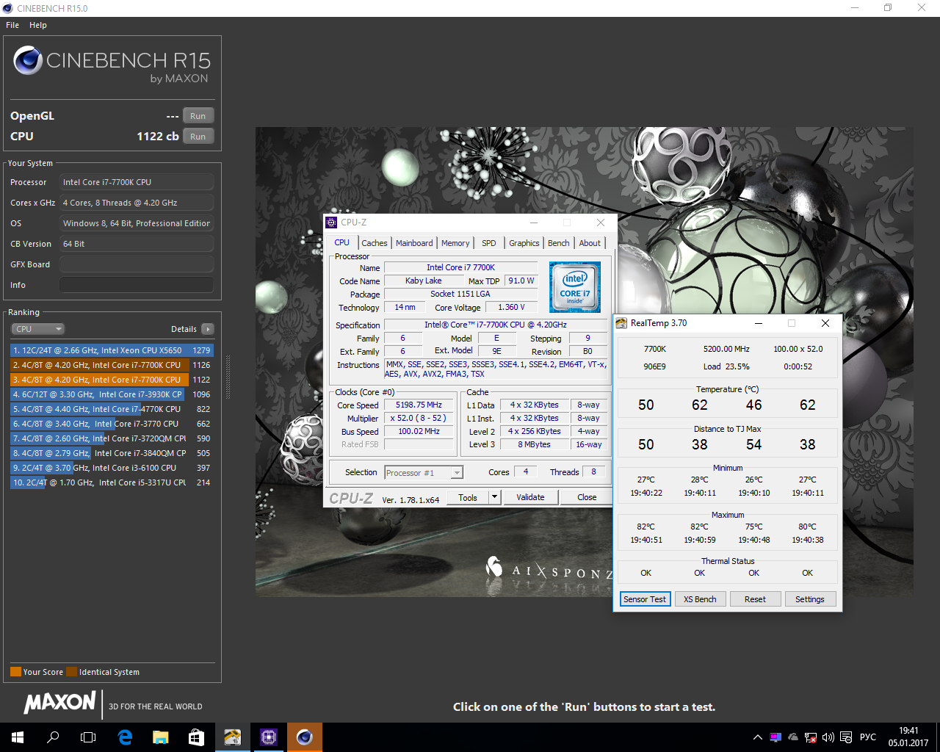Switch to the Mainboard tab
940x752 pixels.
pos(414,243)
